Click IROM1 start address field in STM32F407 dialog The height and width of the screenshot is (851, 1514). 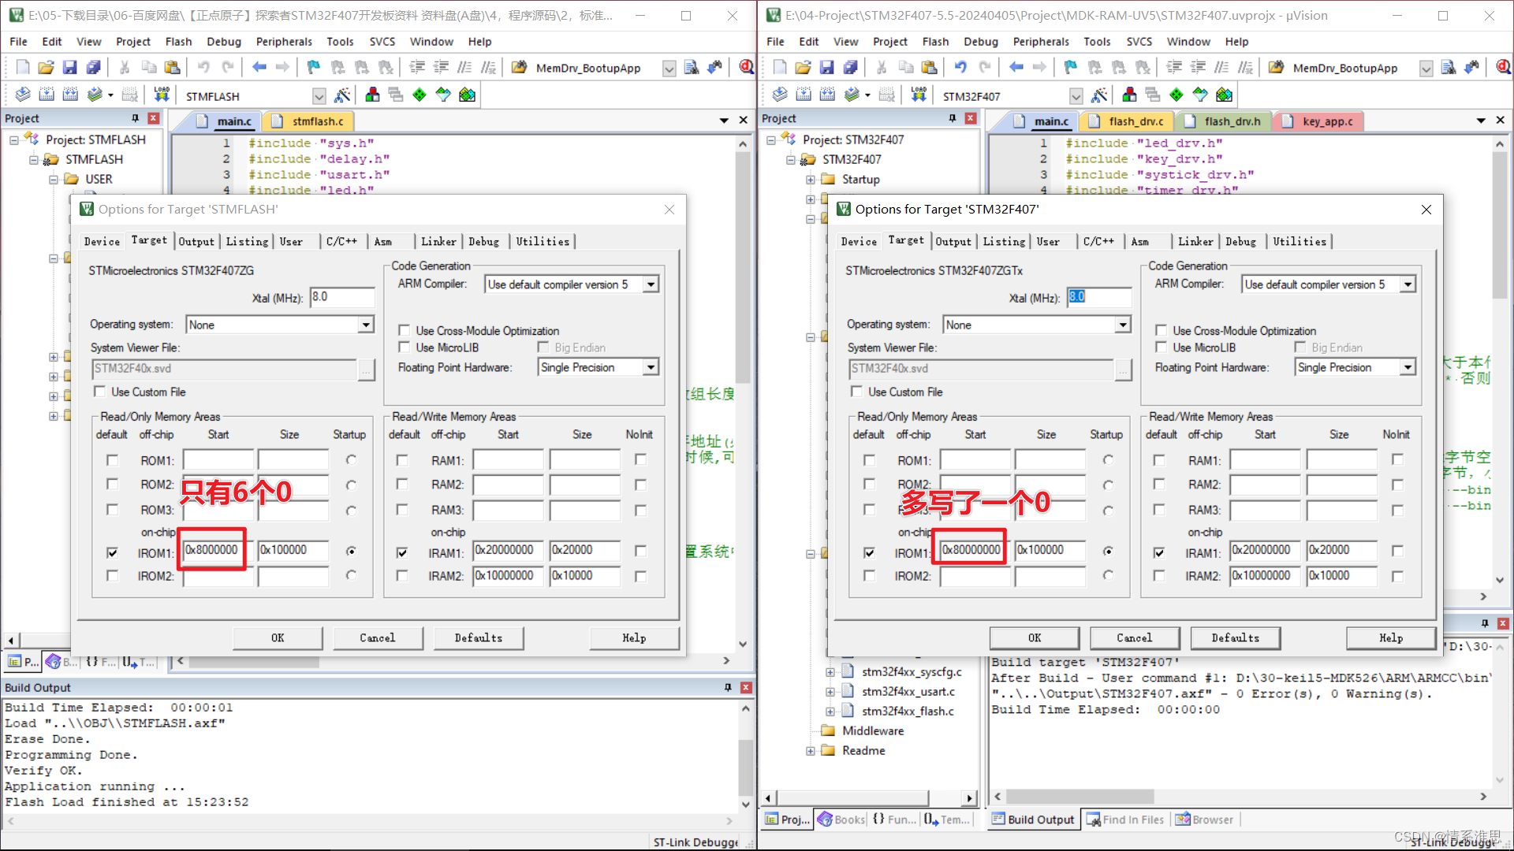(x=975, y=550)
